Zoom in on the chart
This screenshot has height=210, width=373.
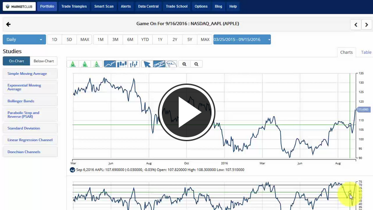click(x=184, y=64)
